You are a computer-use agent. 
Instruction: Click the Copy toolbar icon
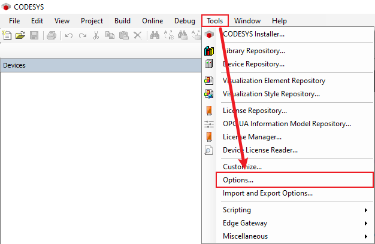tap(110, 35)
